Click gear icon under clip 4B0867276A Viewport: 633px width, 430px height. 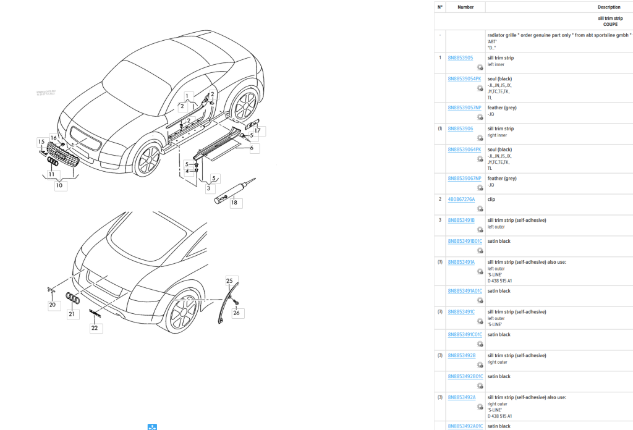(480, 208)
